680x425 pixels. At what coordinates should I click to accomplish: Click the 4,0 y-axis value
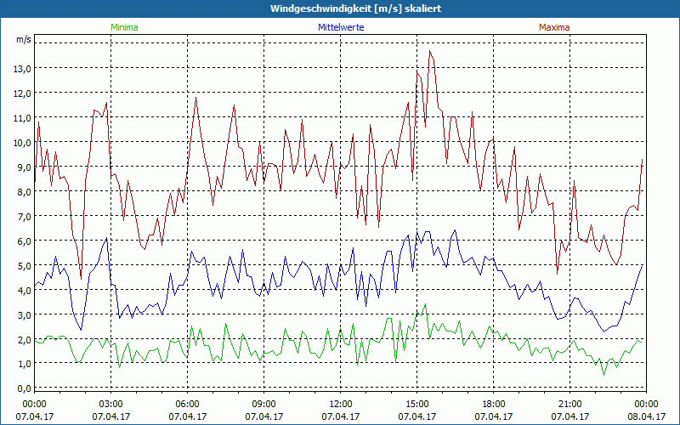[25, 291]
